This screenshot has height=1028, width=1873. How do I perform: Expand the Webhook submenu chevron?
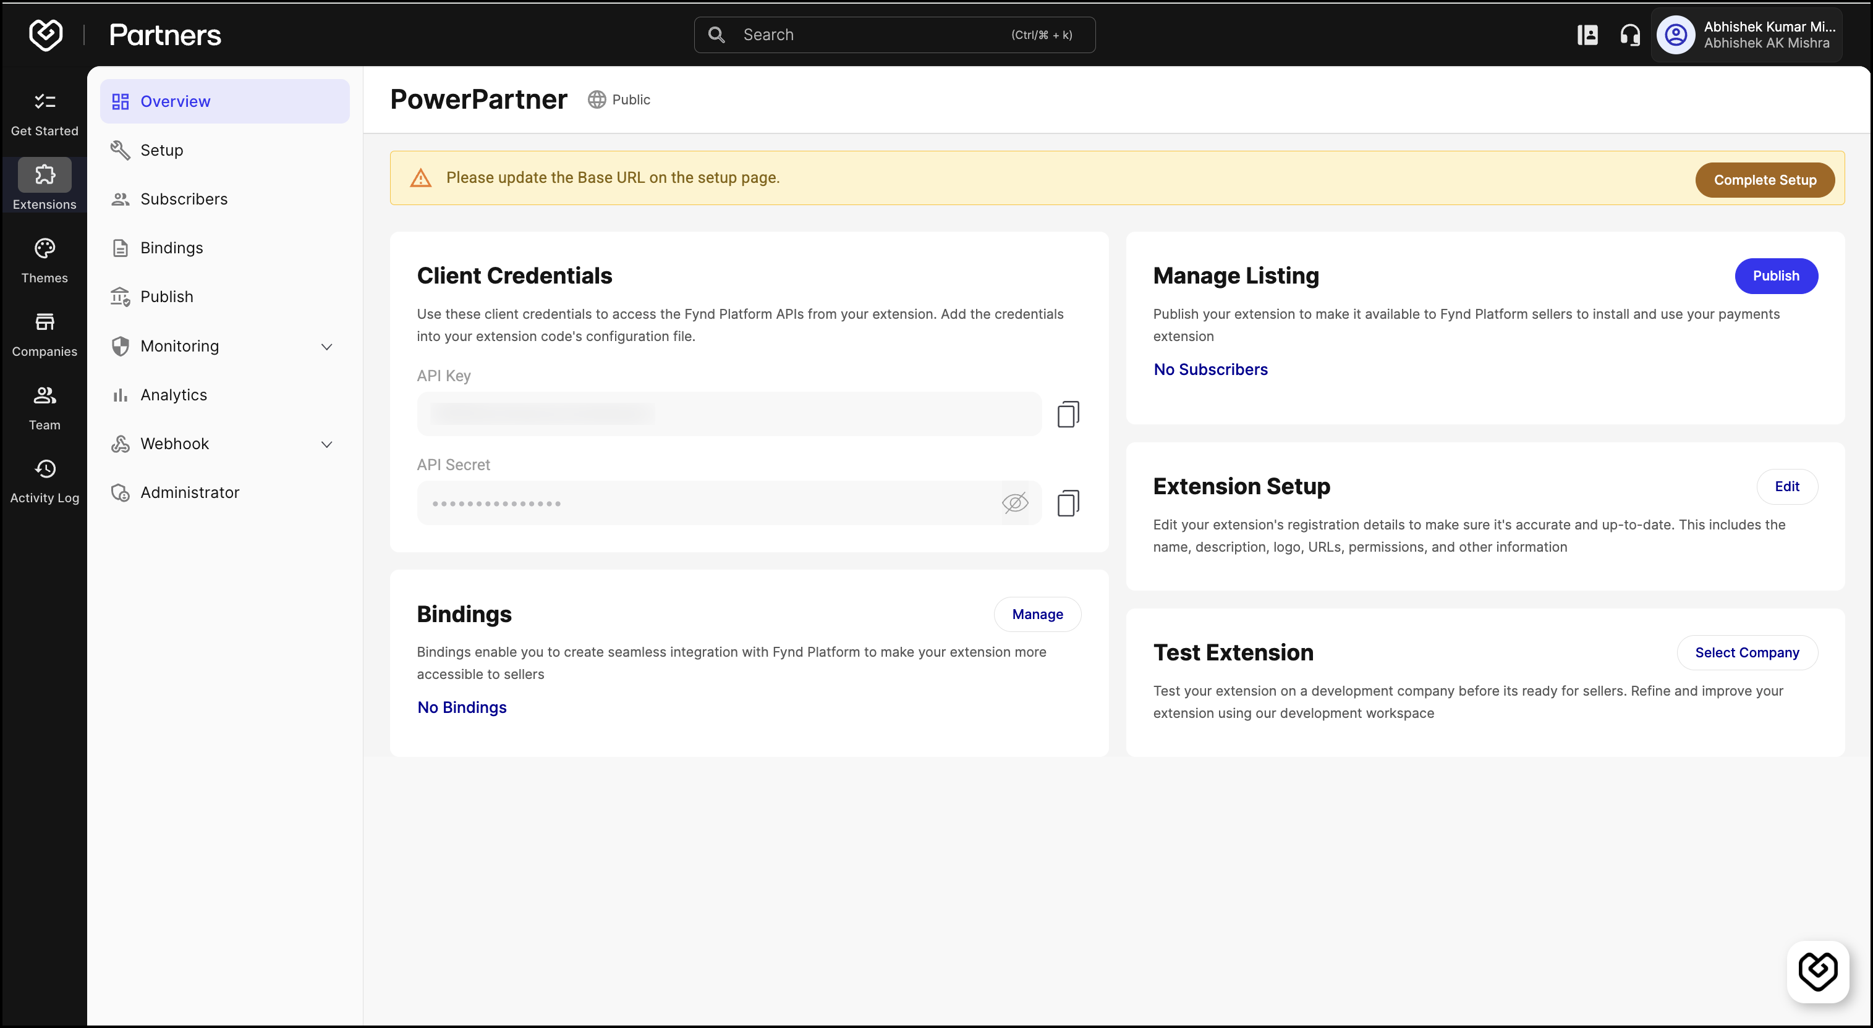click(x=326, y=444)
